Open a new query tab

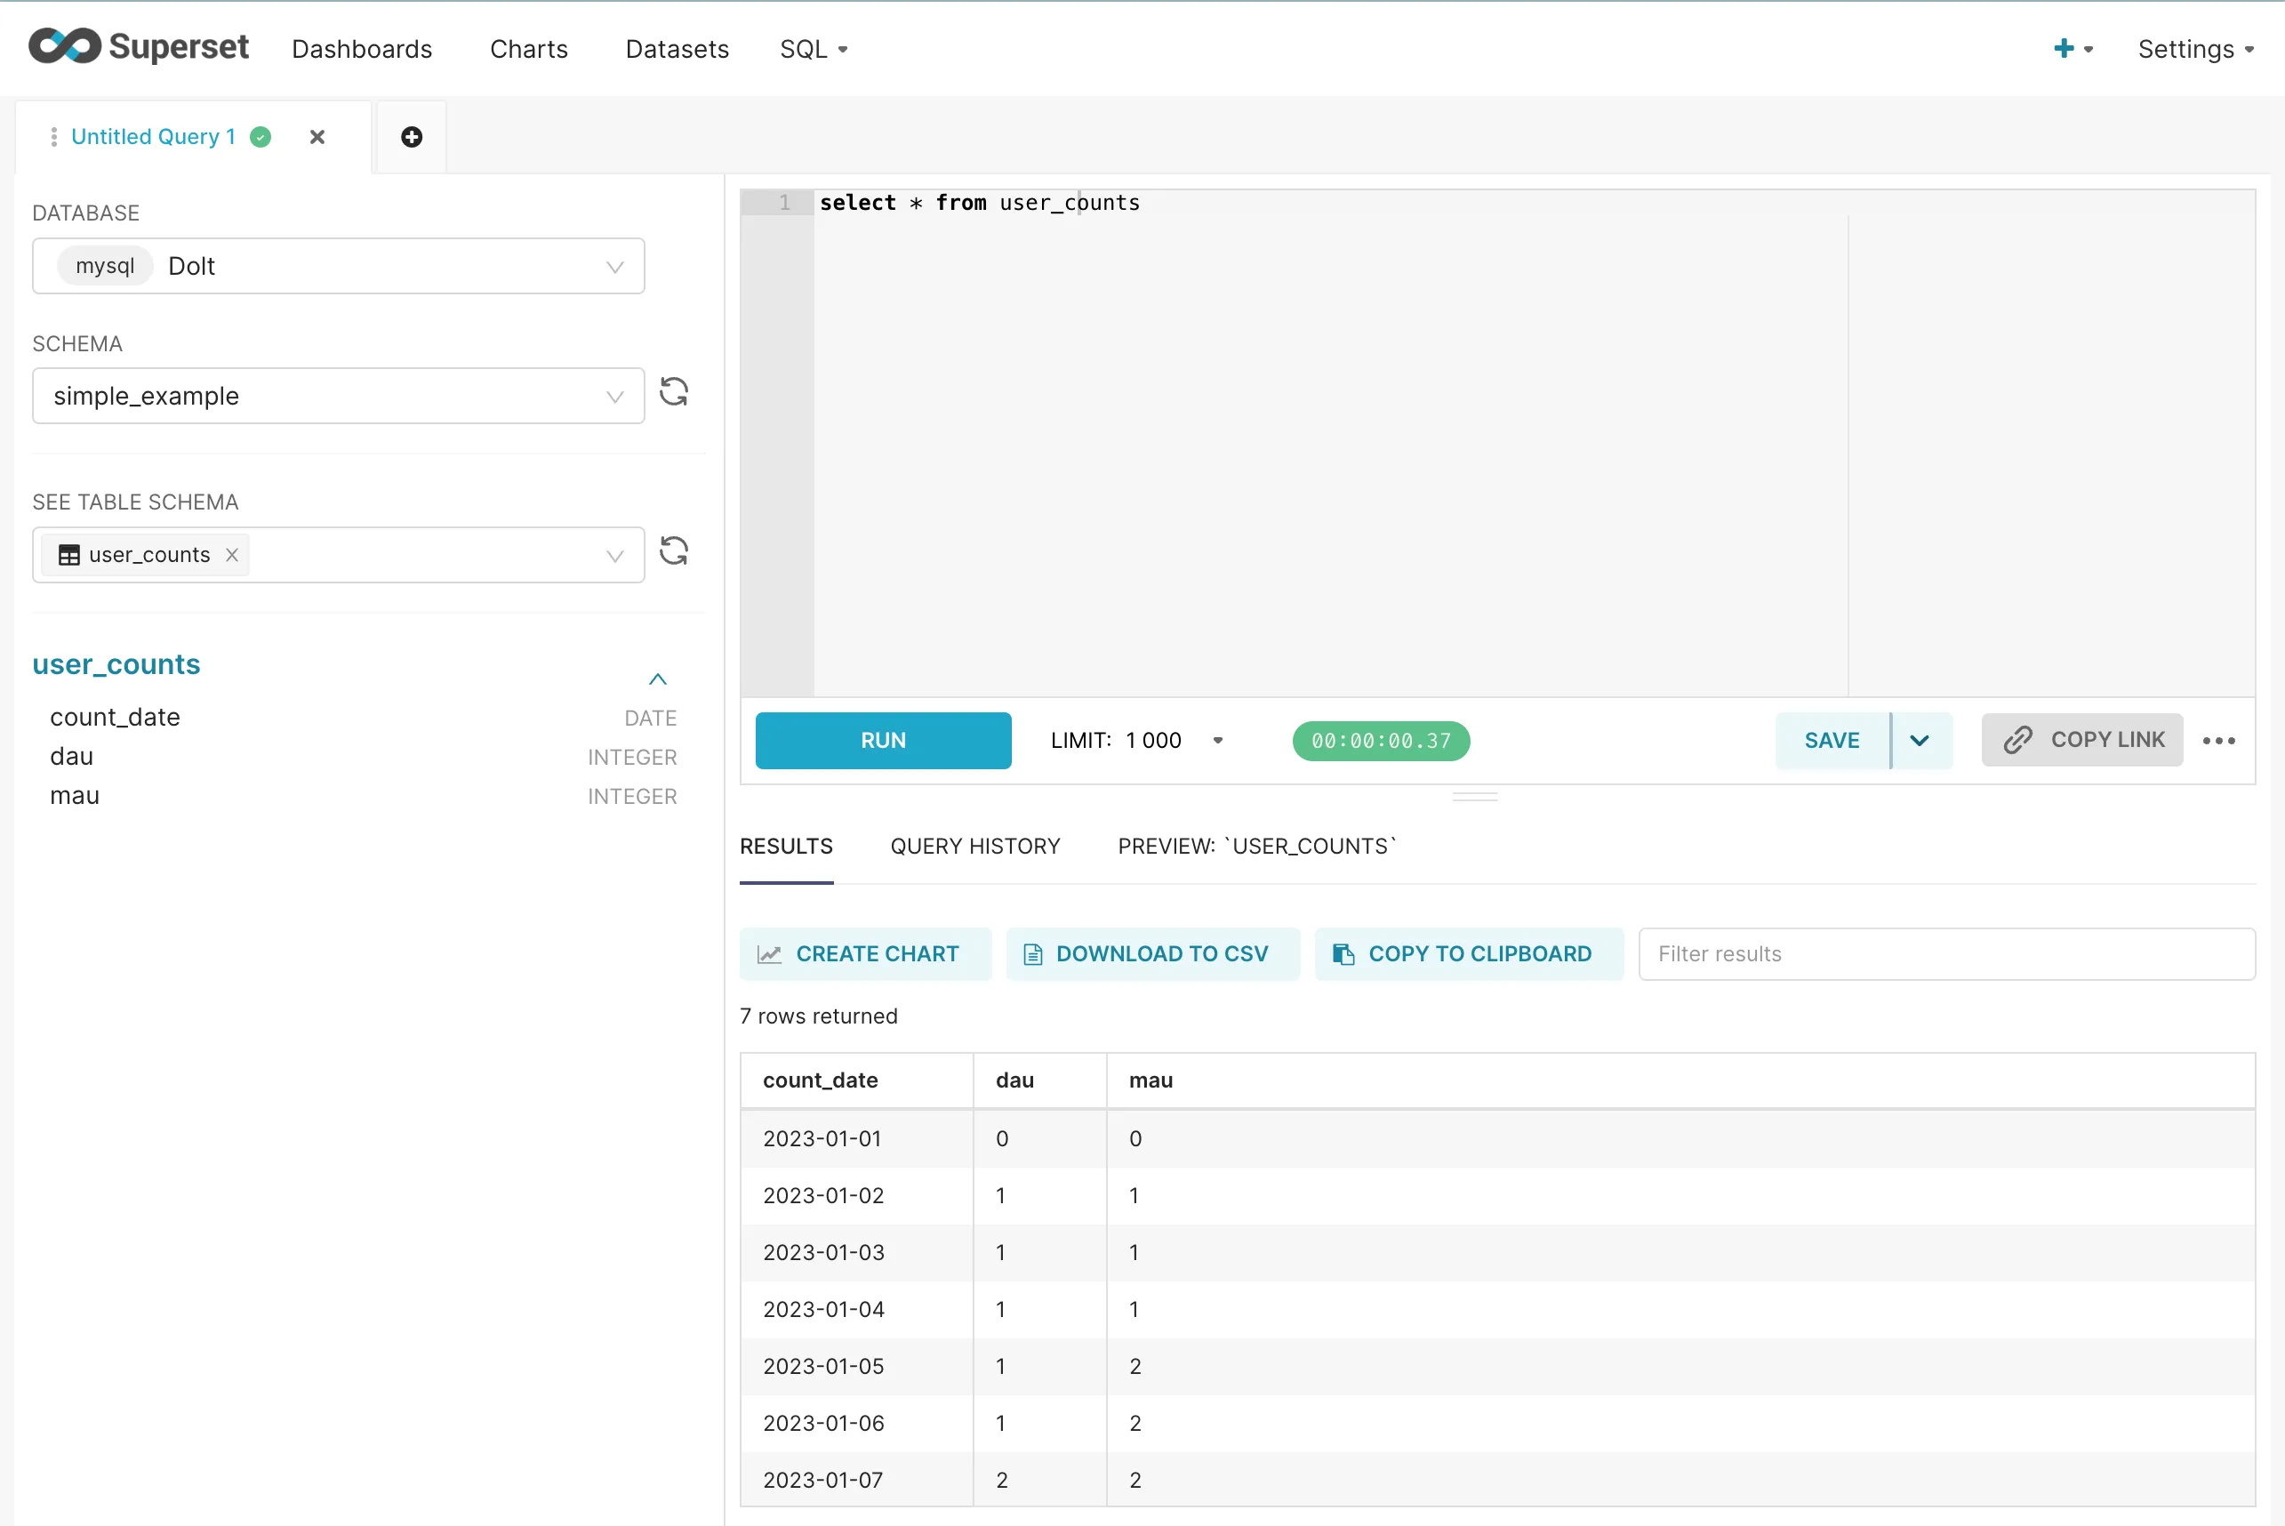click(x=411, y=136)
